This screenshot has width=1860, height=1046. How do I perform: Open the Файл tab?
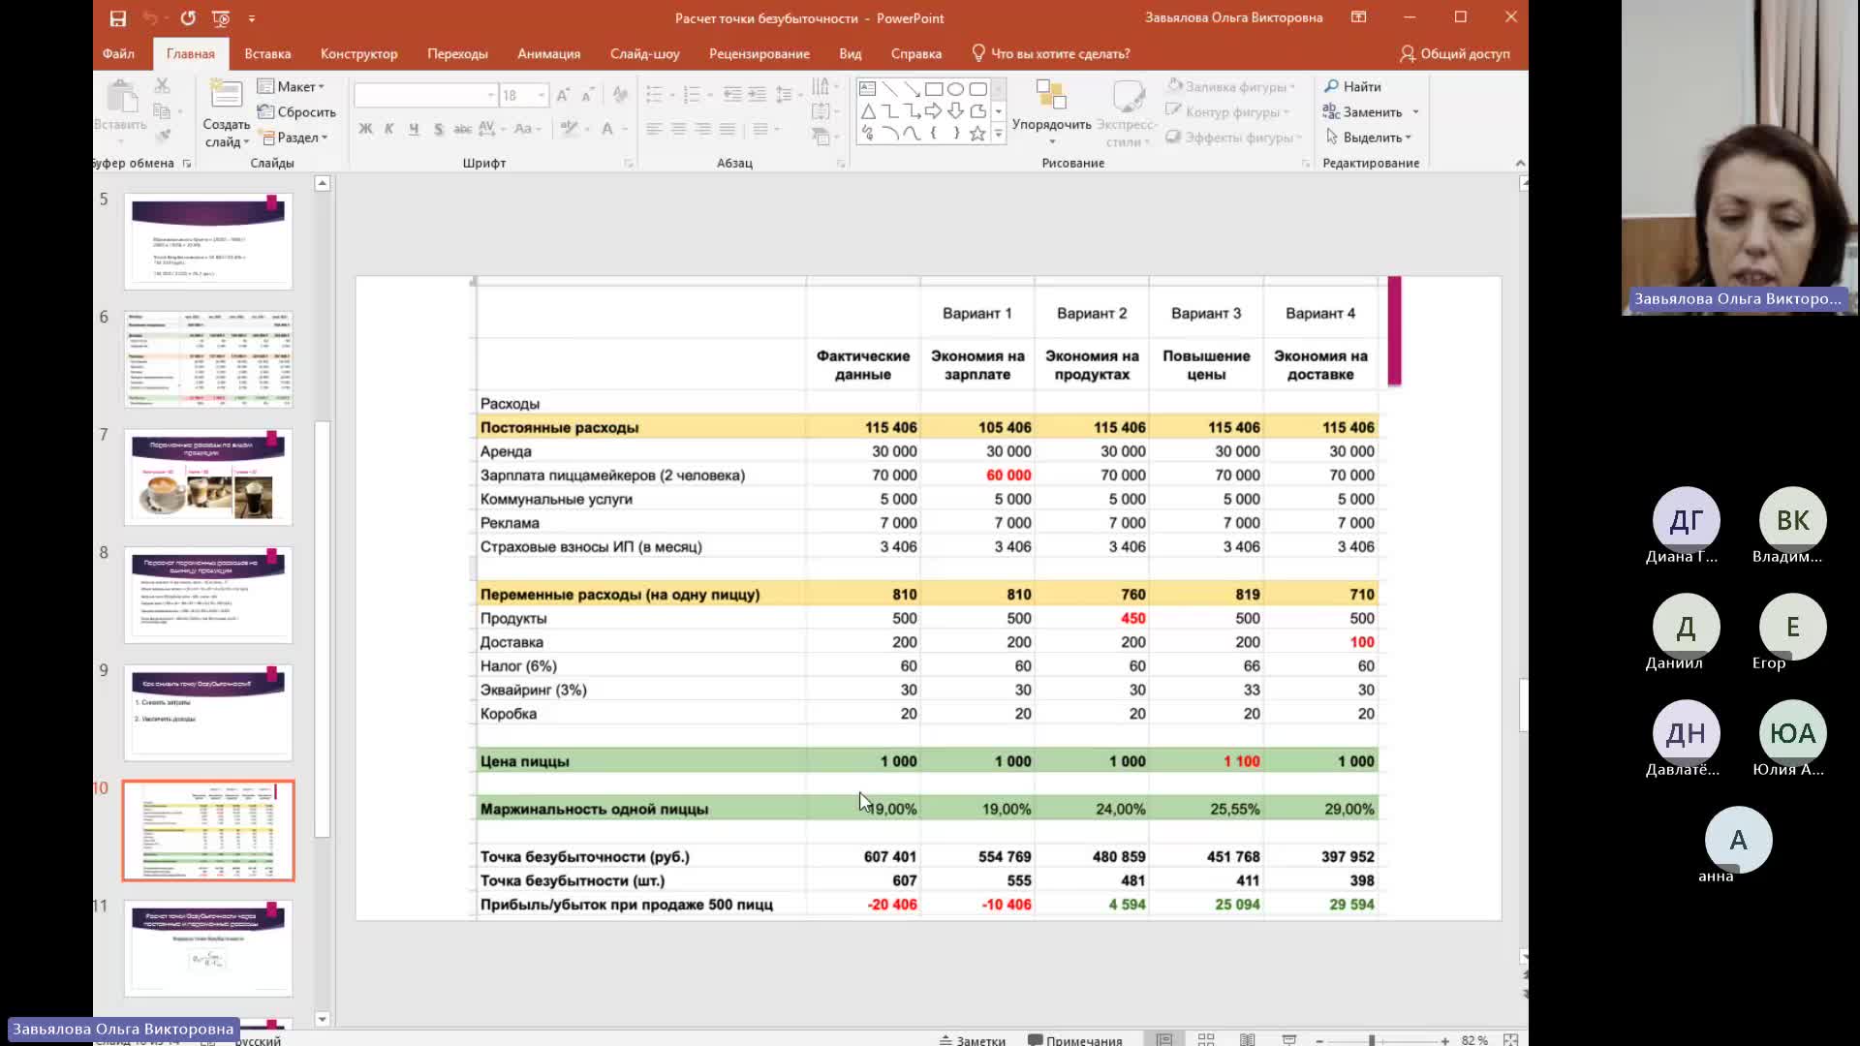click(x=118, y=53)
